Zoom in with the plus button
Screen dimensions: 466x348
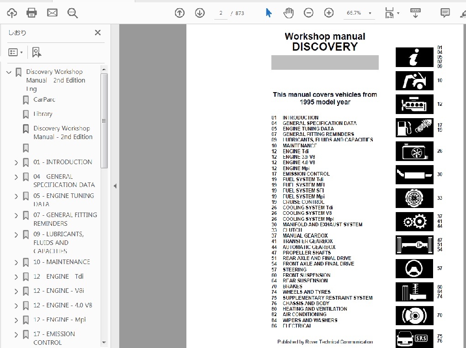pyautogui.click(x=328, y=13)
